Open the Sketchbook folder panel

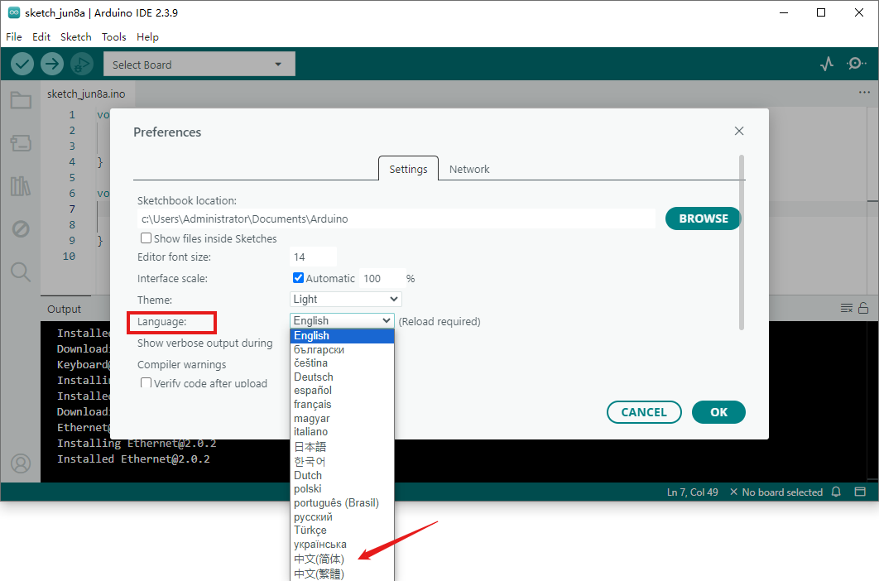[21, 100]
